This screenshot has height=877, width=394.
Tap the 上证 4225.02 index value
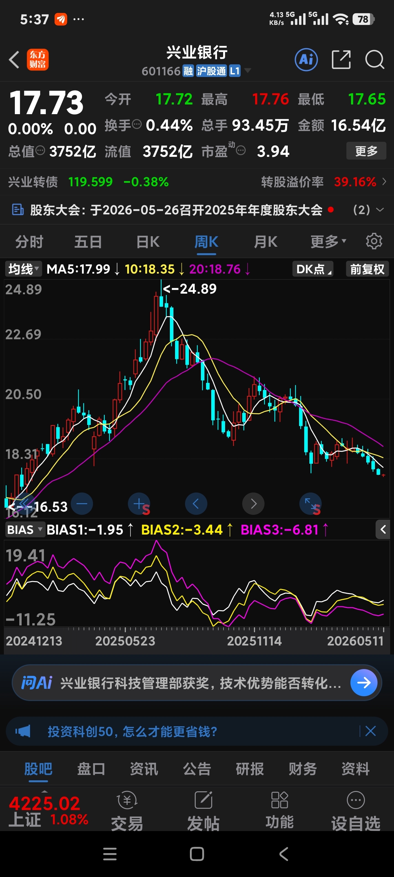[x=45, y=803]
